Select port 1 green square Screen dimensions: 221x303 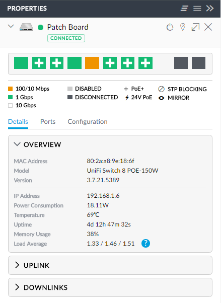[21, 63]
